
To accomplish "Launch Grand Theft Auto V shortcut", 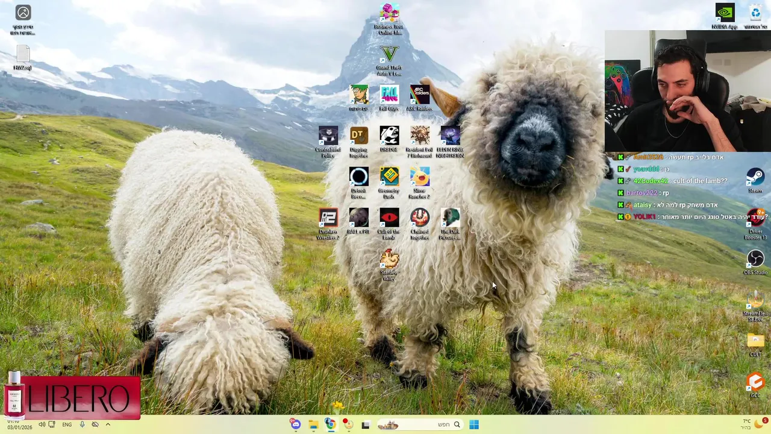I will click(x=389, y=60).
